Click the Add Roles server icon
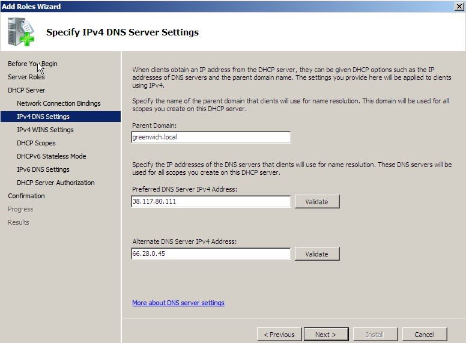The width and height of the screenshot is (466, 343). pyautogui.click(x=21, y=32)
